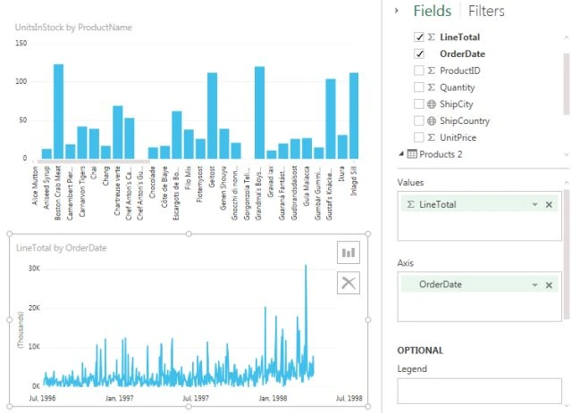This screenshot has width=572, height=413.
Task: Remove OrderDate from Axis box
Action: (549, 285)
